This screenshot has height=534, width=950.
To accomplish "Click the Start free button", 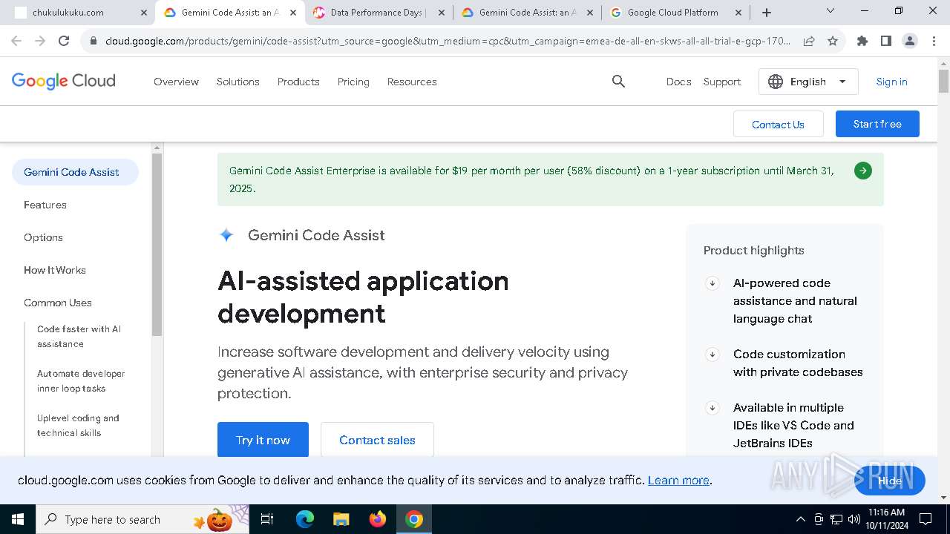I will (877, 124).
